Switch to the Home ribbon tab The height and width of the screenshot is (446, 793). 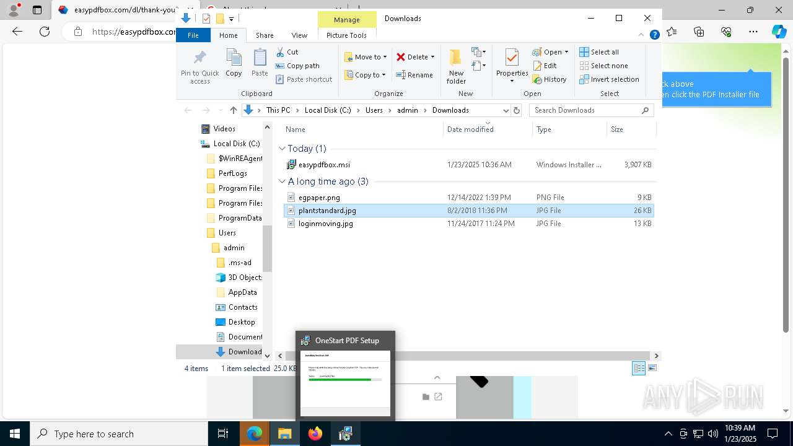(229, 35)
